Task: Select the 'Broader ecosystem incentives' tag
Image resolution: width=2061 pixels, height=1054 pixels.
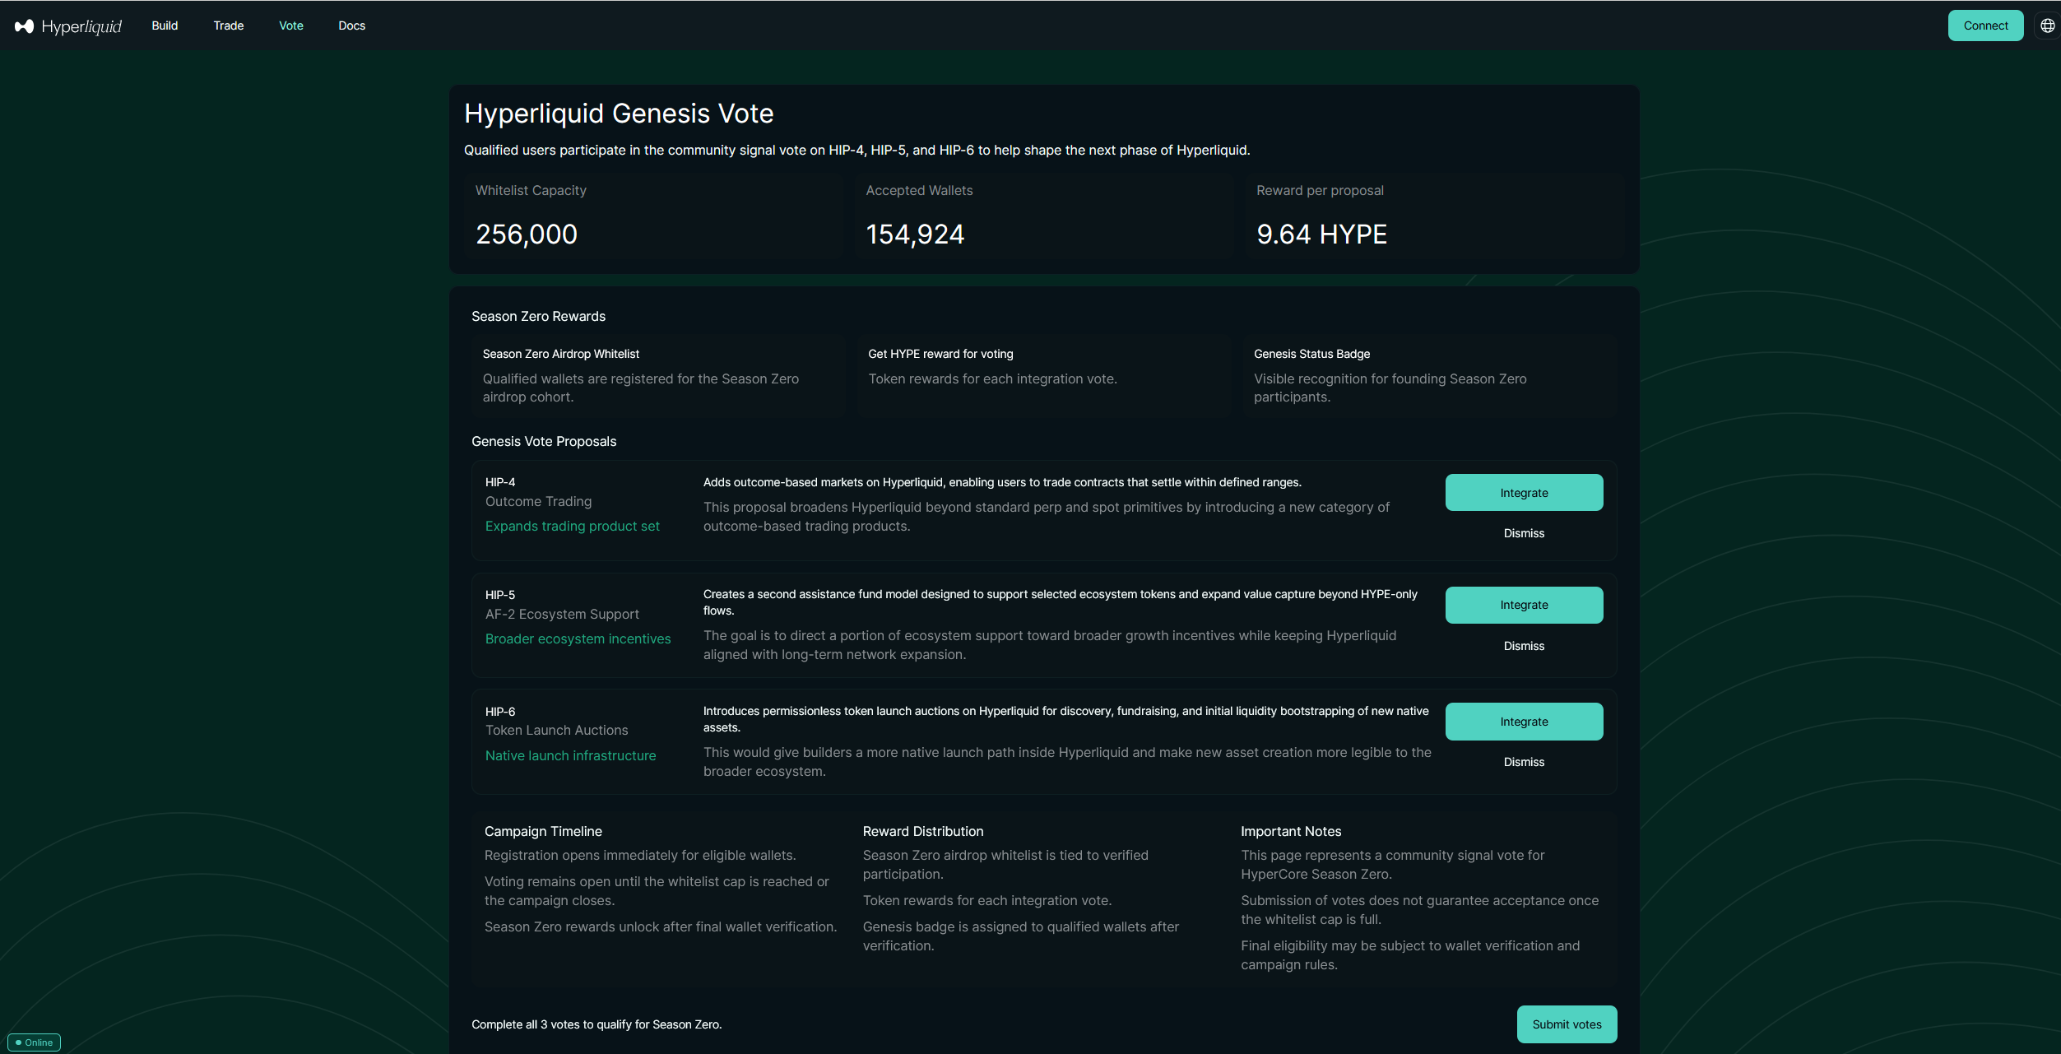Action: [x=578, y=639]
